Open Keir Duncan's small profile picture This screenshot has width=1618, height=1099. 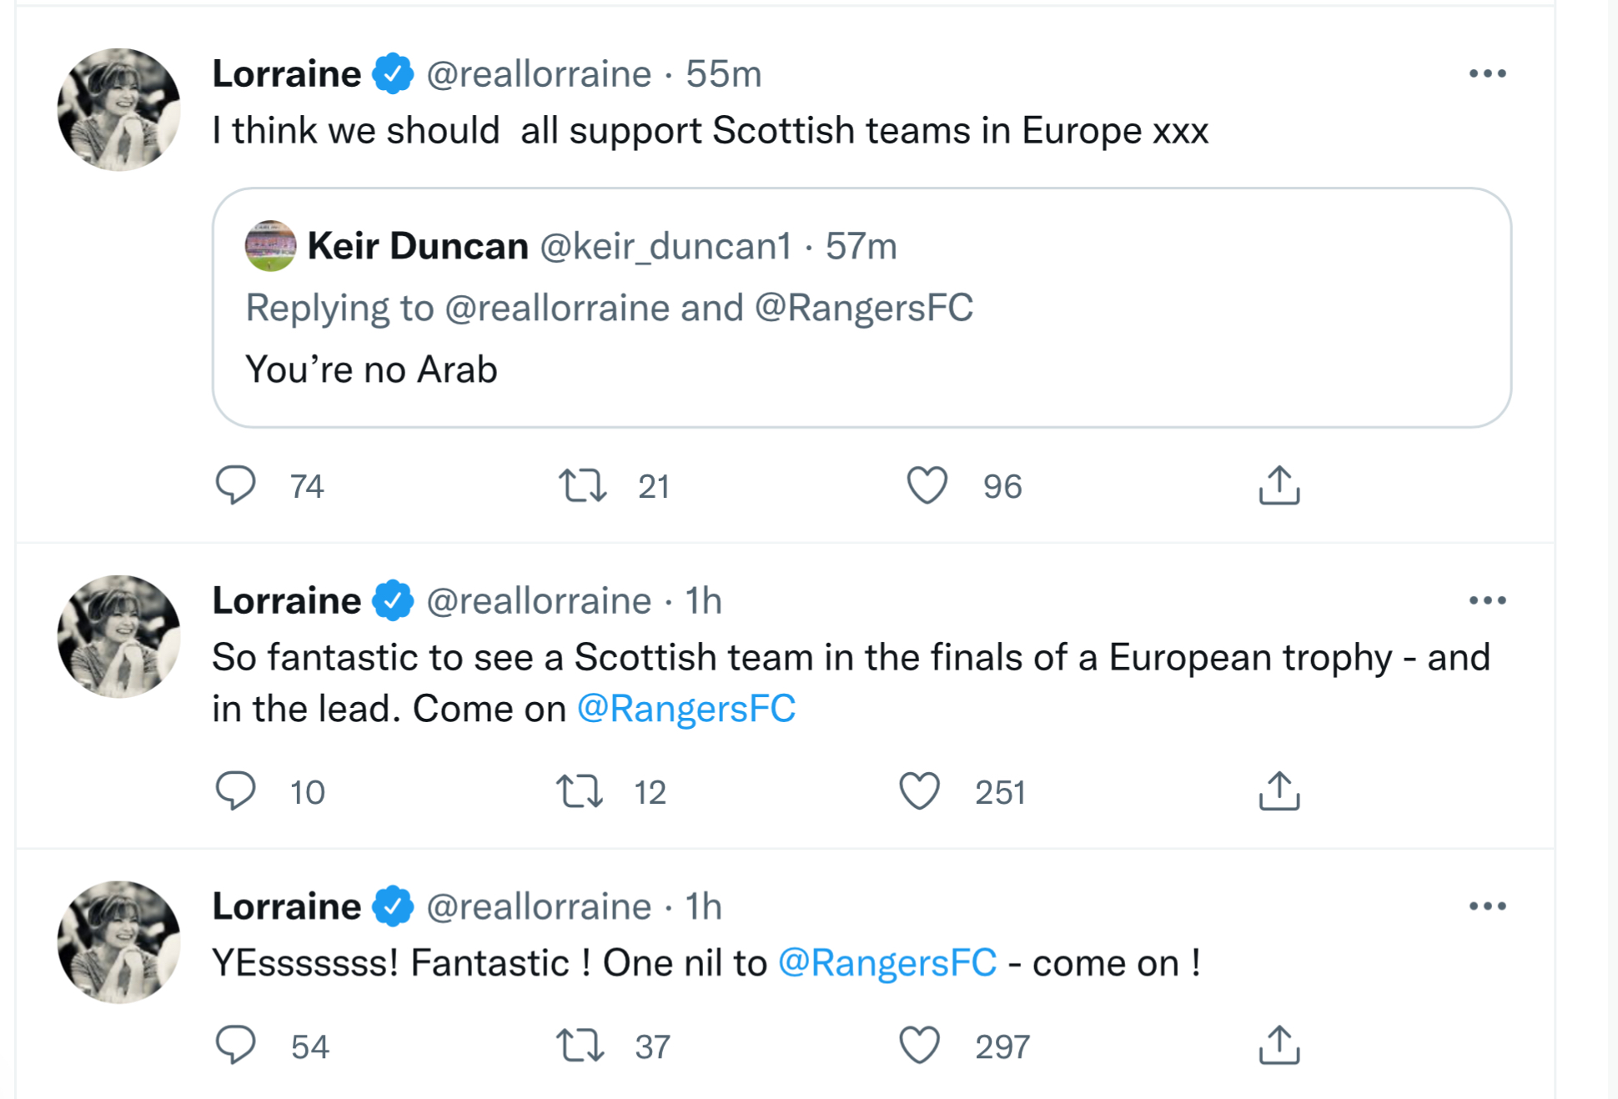[x=270, y=246]
